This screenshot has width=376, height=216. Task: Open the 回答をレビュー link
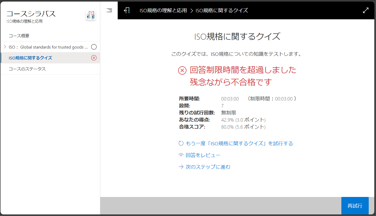coord(203,155)
